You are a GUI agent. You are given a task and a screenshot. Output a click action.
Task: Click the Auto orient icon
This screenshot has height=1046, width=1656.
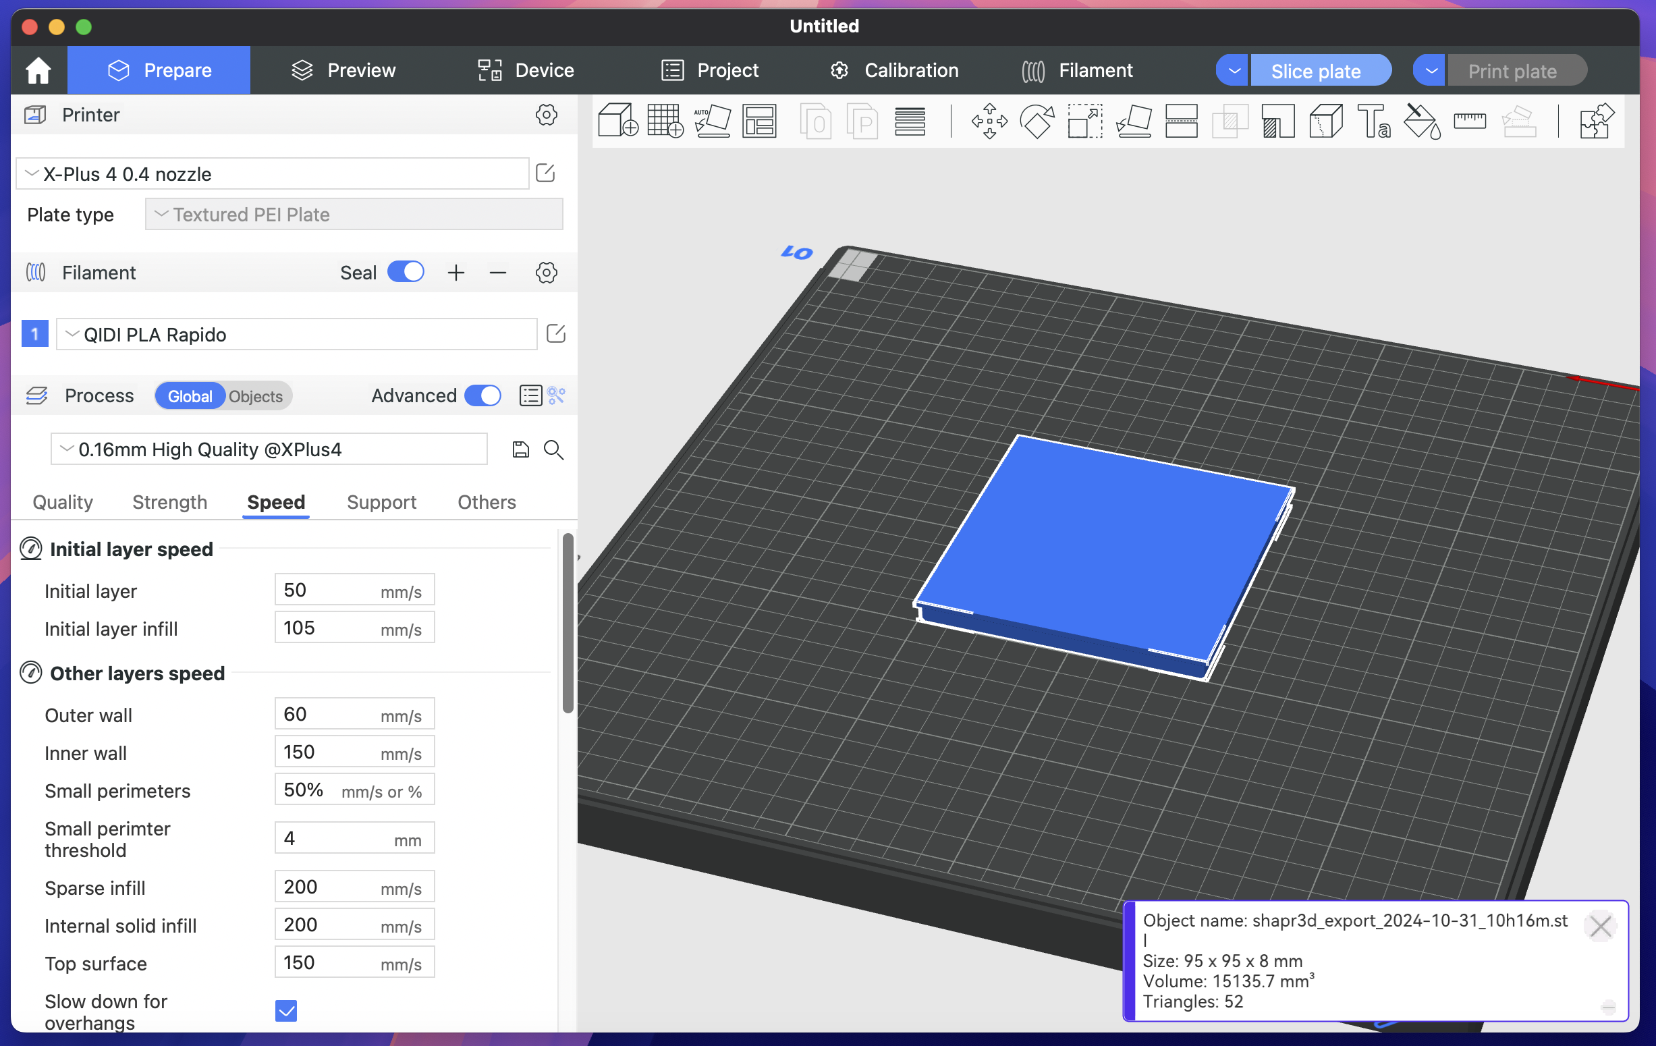click(x=713, y=121)
